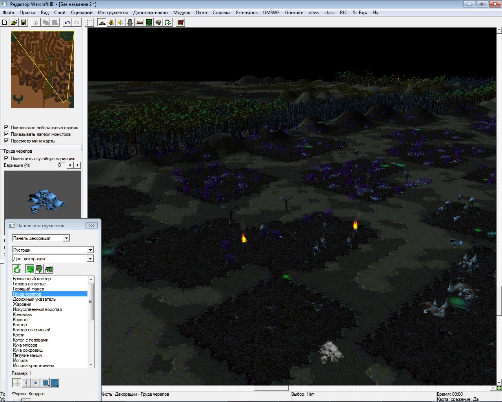502x402 pixels.
Task: Open the Sound editor speaker icon
Action: pos(121,22)
